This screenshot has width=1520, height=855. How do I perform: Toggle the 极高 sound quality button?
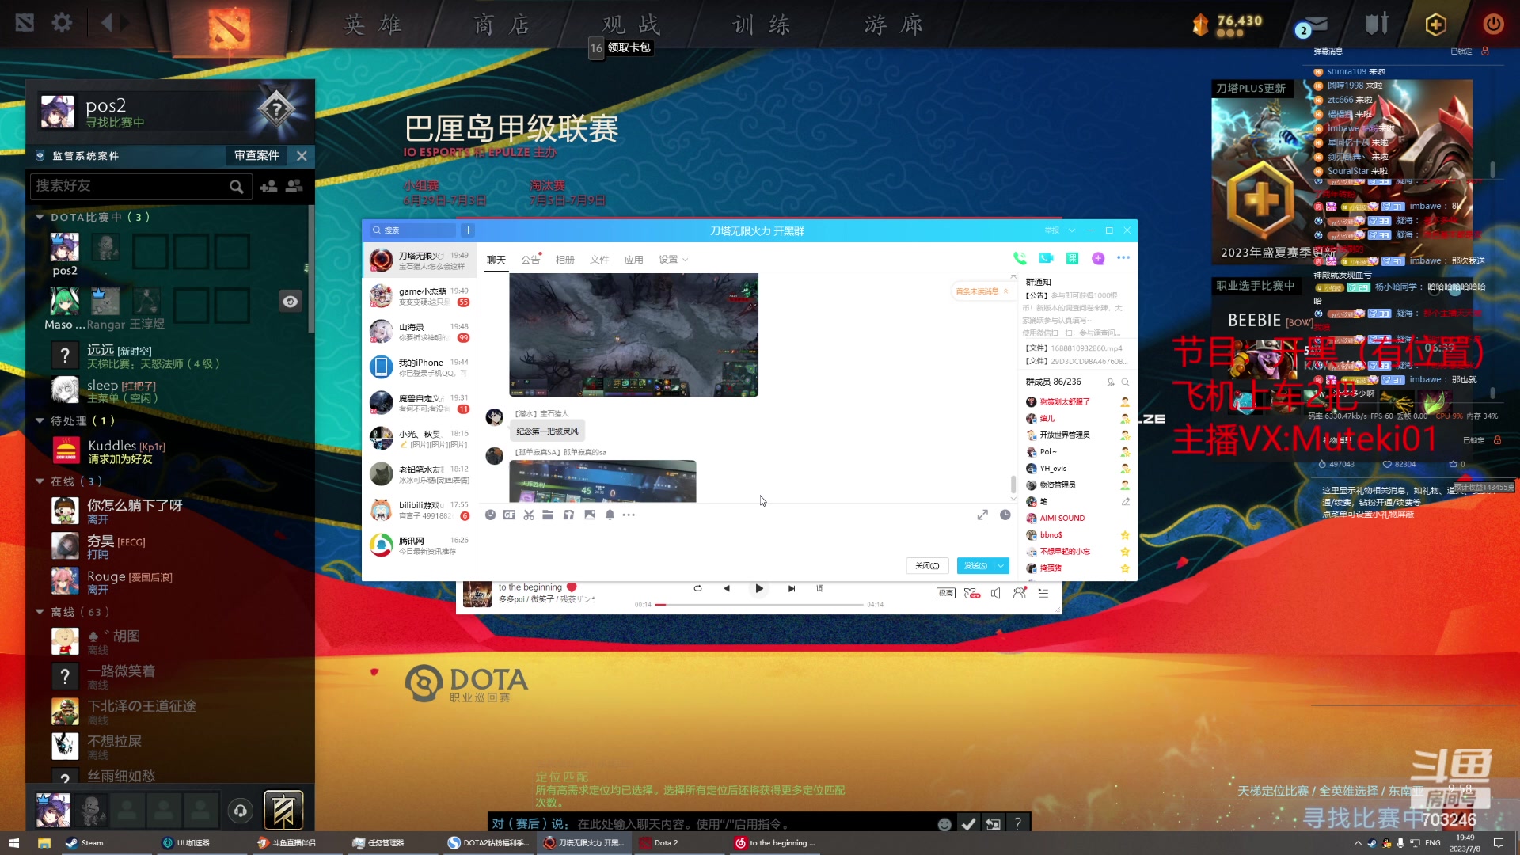pyautogui.click(x=946, y=593)
